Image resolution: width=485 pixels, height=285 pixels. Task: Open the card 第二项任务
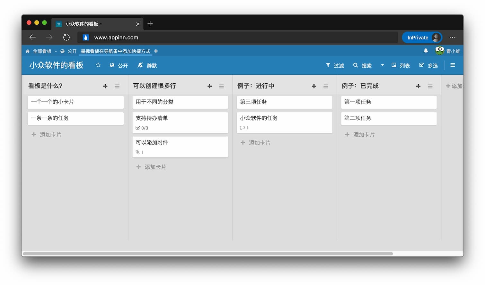[389, 118]
